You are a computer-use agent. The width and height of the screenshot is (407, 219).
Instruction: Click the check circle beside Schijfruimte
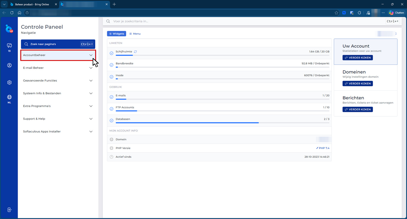111,53
